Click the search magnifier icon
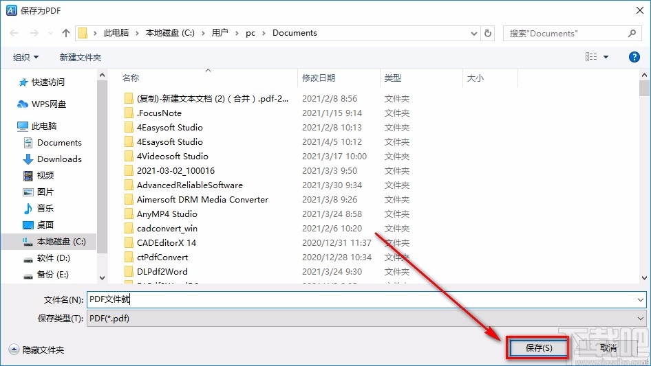 tap(632, 33)
